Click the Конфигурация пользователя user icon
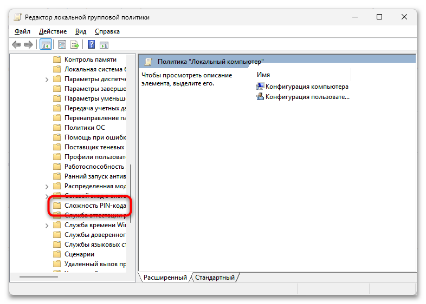 260,96
